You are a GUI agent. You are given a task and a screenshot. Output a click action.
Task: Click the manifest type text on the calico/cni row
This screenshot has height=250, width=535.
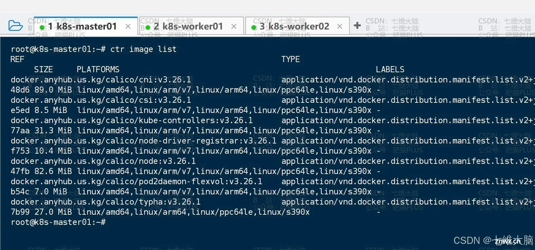pyautogui.click(x=408, y=80)
